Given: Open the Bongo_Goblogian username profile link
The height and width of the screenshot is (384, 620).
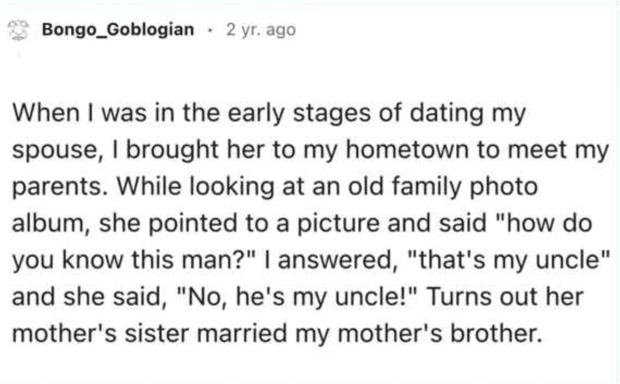Looking at the screenshot, I should tap(118, 29).
